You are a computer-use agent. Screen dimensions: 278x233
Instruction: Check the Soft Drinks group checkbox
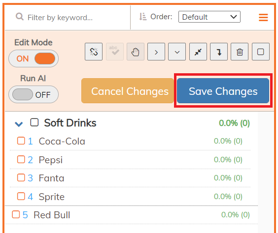[x=34, y=122]
